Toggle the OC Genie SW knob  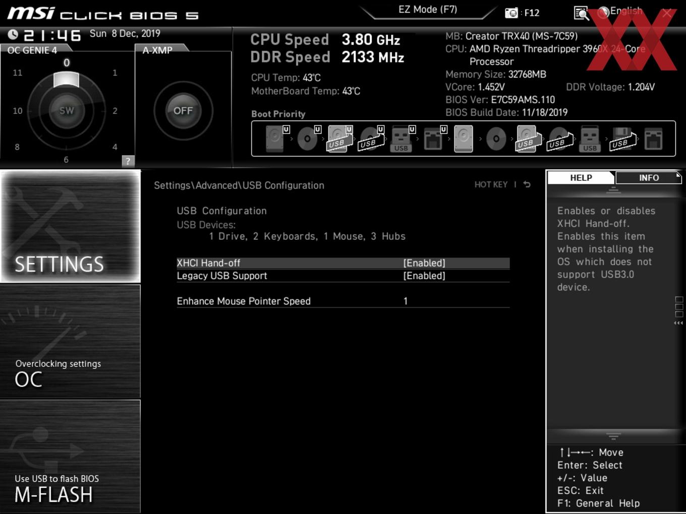tap(66, 110)
